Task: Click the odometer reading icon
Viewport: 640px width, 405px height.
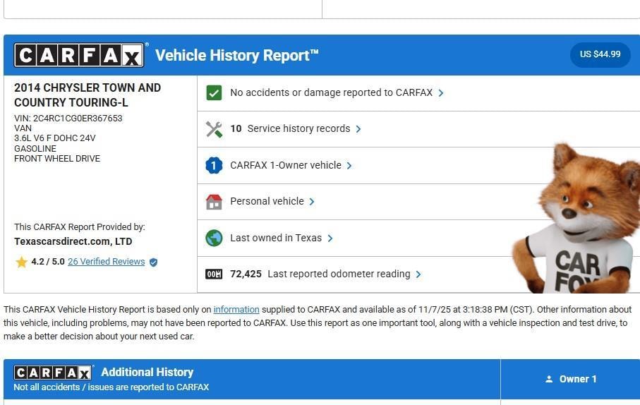Action: [214, 274]
